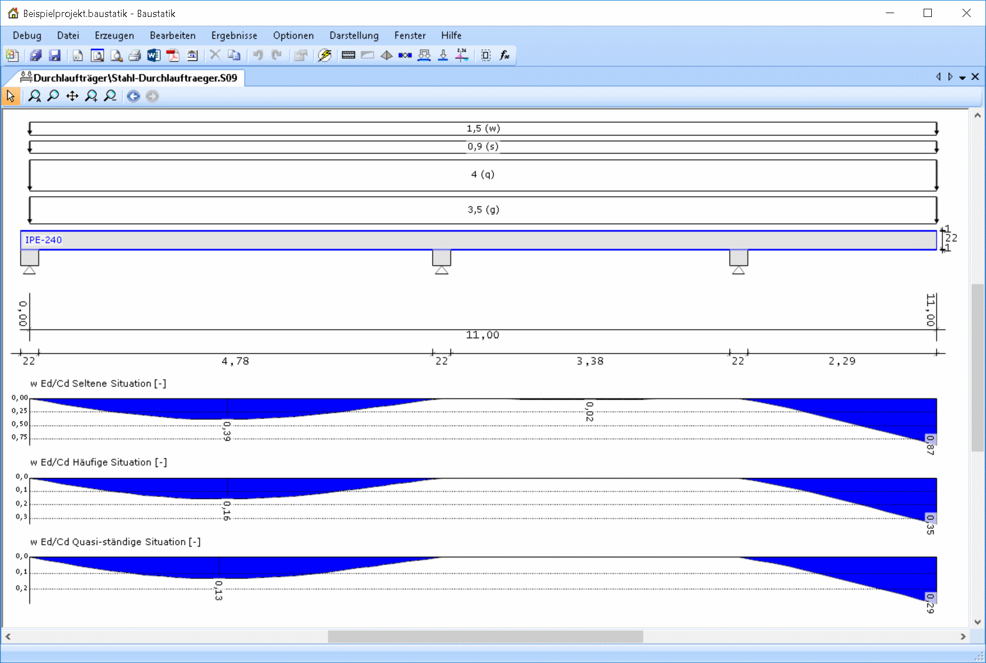Click the save floppy disk icon
986x663 pixels.
55,55
